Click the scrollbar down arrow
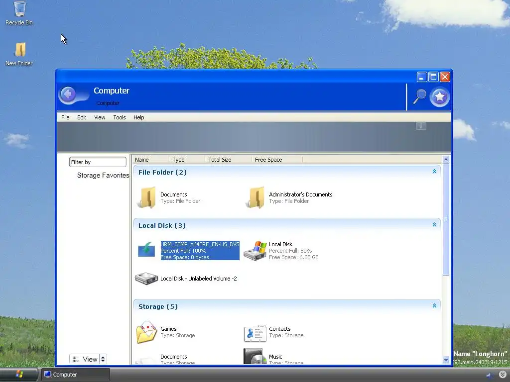The height and width of the screenshot is (382, 510). coord(446,360)
